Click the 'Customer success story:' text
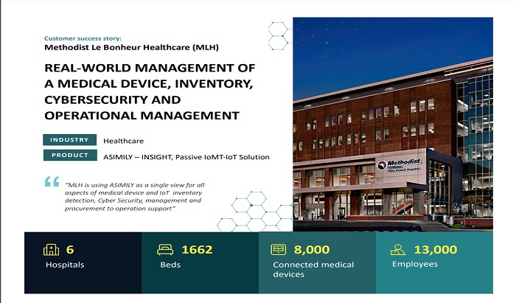Image resolution: width=516 pixels, height=303 pixels. 83,38
